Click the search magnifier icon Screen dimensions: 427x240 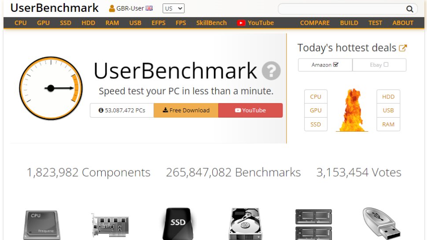pyautogui.click(x=409, y=9)
